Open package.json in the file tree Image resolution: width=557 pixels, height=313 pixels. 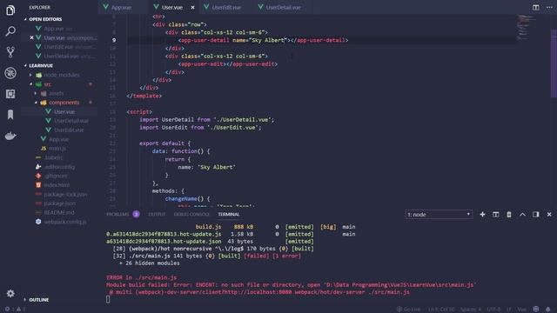click(x=58, y=203)
